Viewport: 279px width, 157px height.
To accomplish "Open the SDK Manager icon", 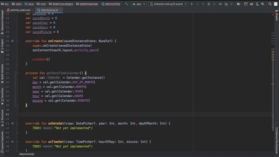I will [263, 4].
